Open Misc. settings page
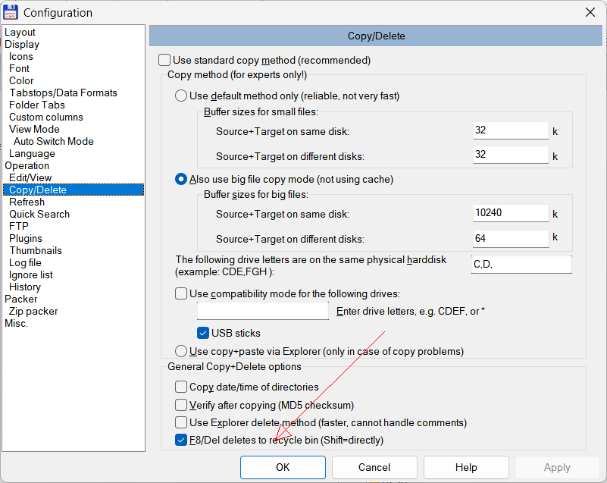The image size is (607, 483). tap(16, 324)
